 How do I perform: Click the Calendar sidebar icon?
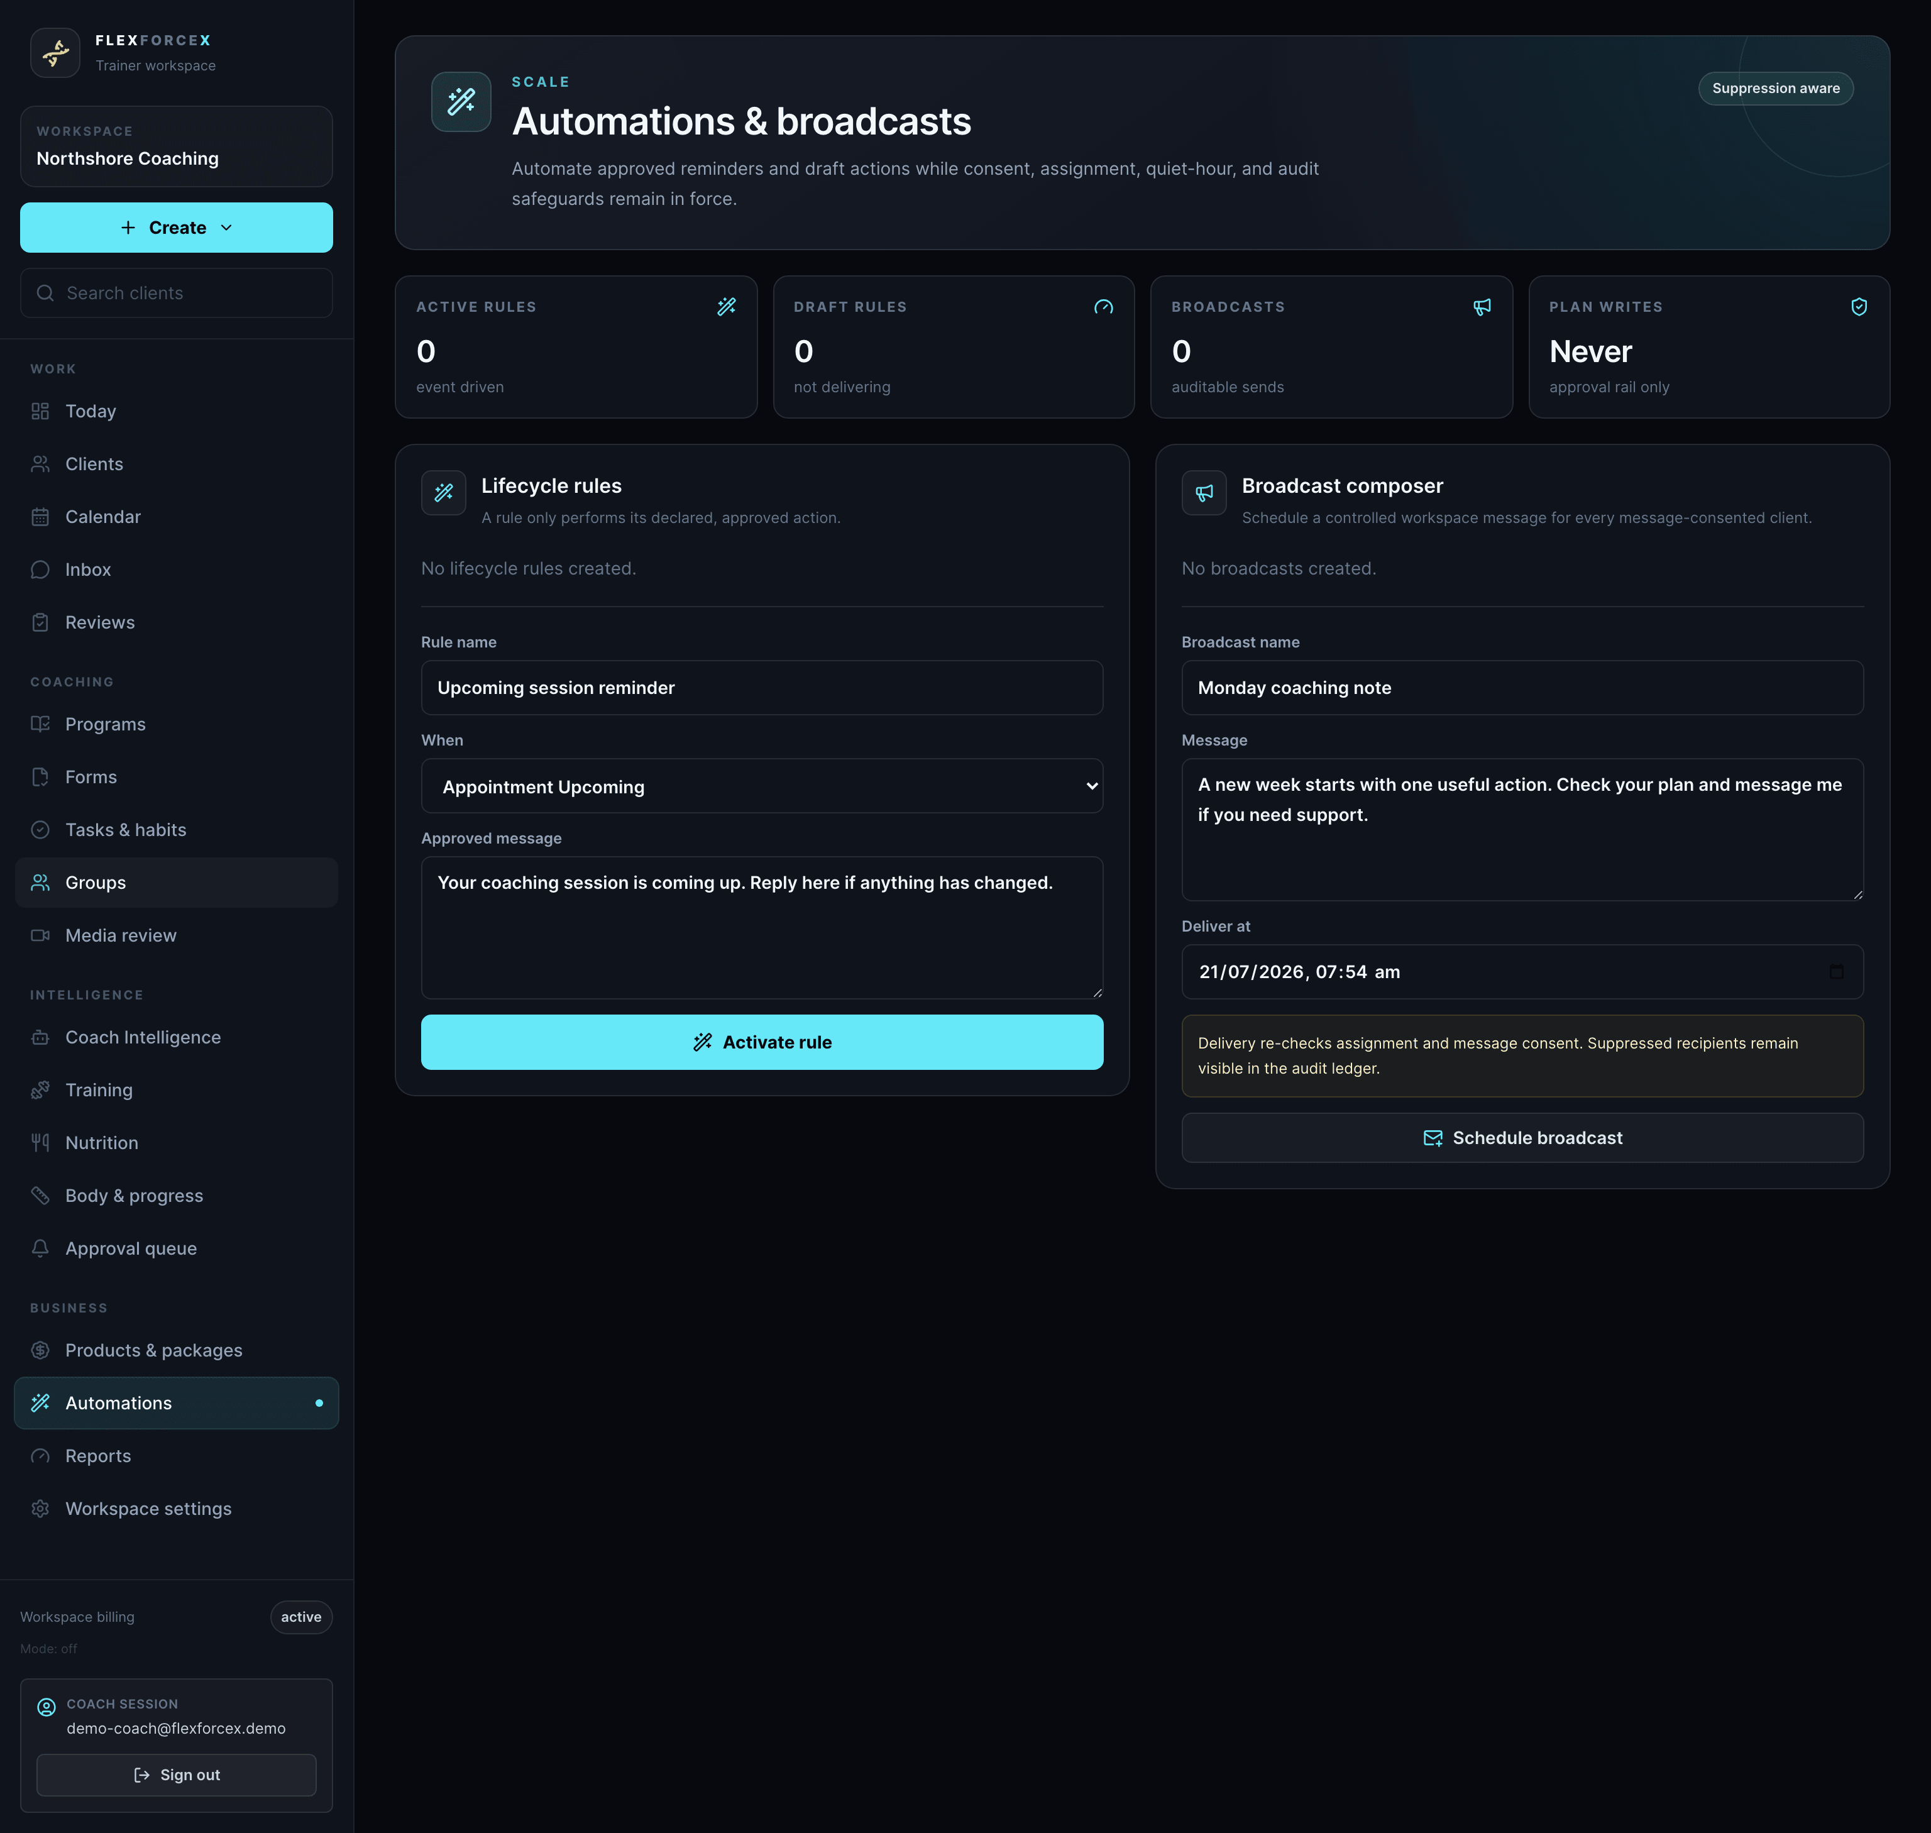[40, 517]
